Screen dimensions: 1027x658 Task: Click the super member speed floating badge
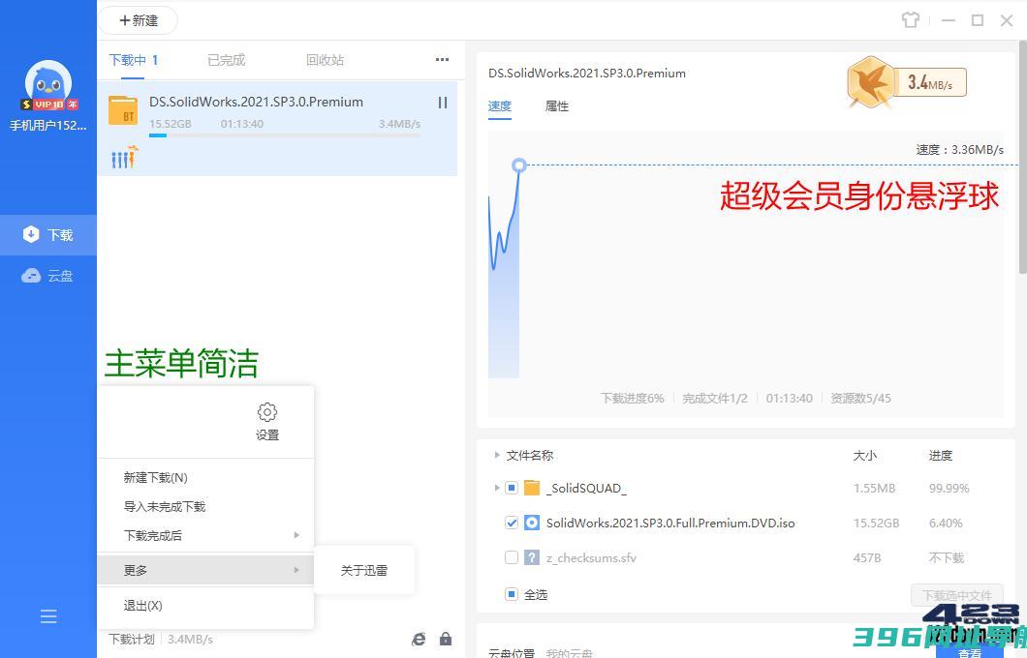pos(906,82)
